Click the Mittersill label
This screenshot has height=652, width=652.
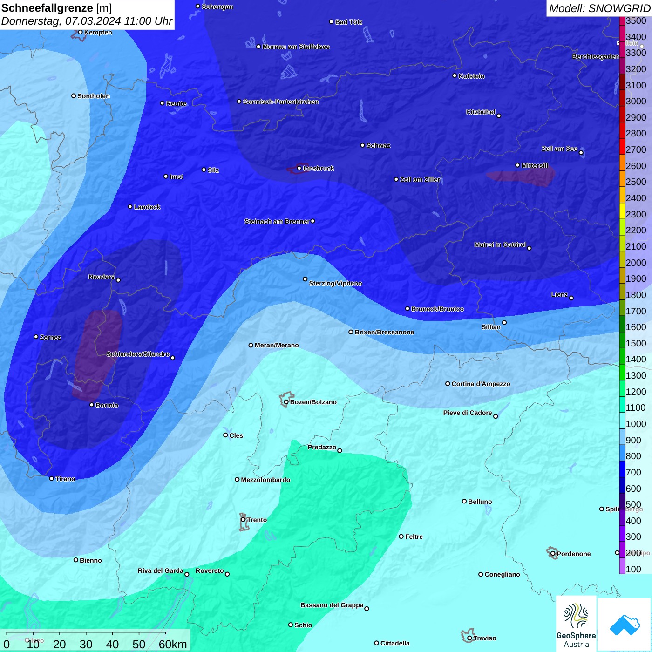click(535, 165)
